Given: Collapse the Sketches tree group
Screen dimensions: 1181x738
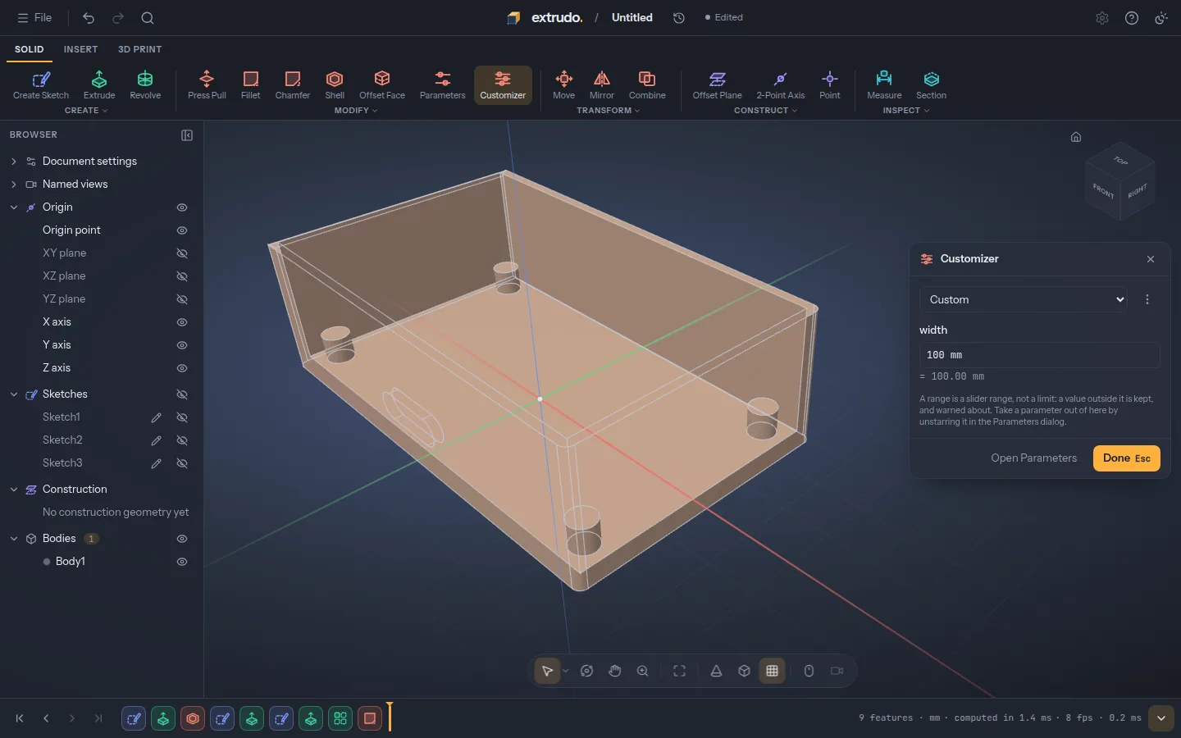Looking at the screenshot, I should point(14,394).
